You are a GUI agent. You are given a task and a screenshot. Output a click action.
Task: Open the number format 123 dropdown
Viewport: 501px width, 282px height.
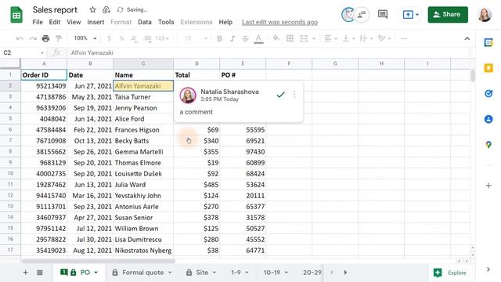(162, 38)
